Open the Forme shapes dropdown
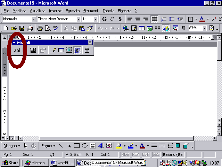Image resolution: width=222 pixels, height=167 pixels. (48, 146)
